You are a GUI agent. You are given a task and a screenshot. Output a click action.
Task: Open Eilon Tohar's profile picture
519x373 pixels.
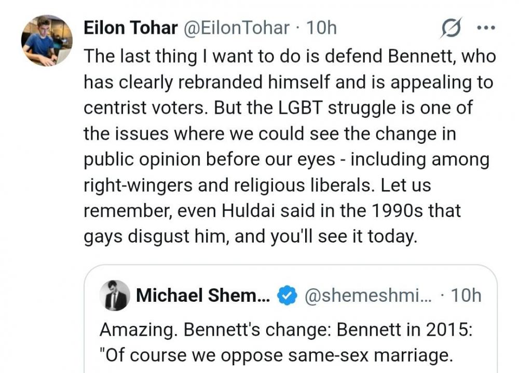coord(46,40)
